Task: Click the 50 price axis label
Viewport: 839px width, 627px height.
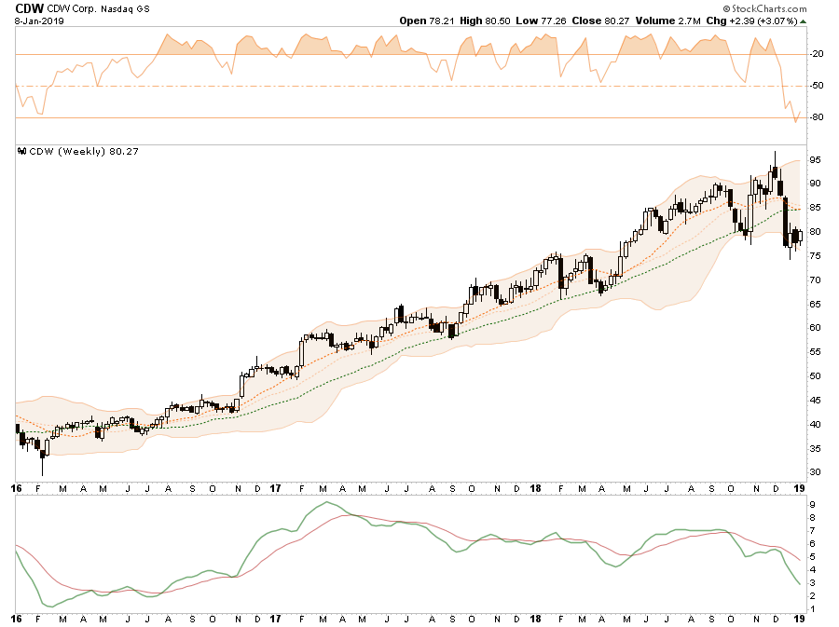Action: 816,376
